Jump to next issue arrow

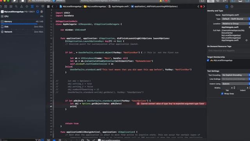[204, 7]
